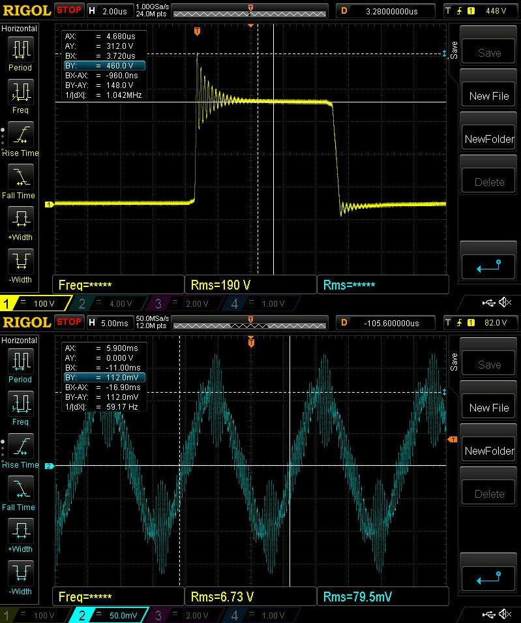This screenshot has width=521, height=623.
Task: Click red STOP indicator beside H 5.00ms
Action: point(69,322)
